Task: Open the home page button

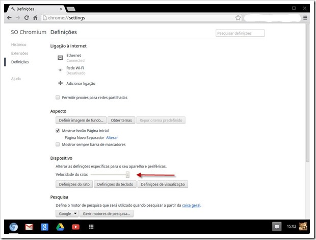Action: 35,18
